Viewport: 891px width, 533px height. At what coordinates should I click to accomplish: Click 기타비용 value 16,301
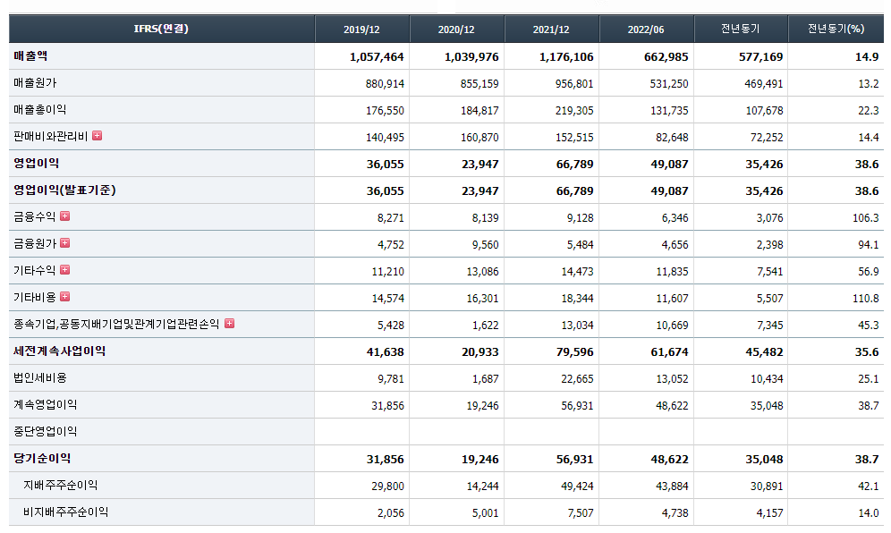482,299
